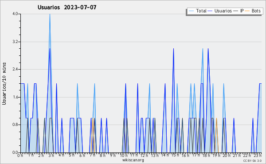Click the y-axis value 0.0
266x164 pixels.
(x=15, y=152)
